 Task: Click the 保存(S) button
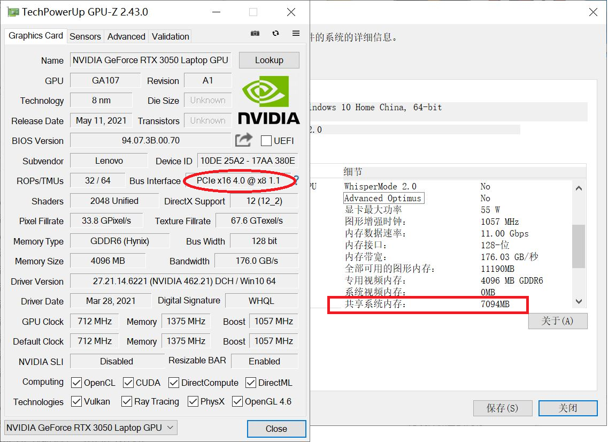pyautogui.click(x=503, y=408)
